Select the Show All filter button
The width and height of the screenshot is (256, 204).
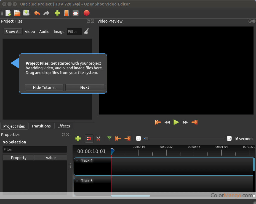[13, 32]
